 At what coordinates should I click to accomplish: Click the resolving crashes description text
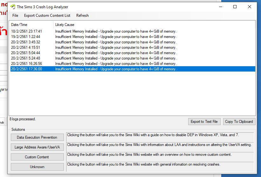coord(144,164)
